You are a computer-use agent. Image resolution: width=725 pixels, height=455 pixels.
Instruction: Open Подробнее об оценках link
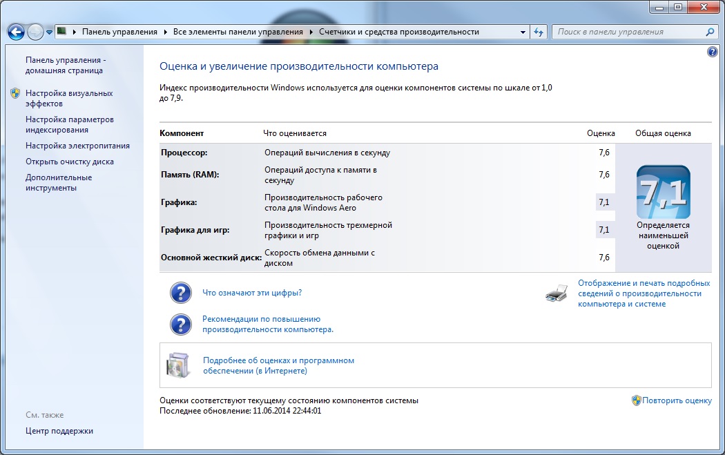[x=278, y=365]
